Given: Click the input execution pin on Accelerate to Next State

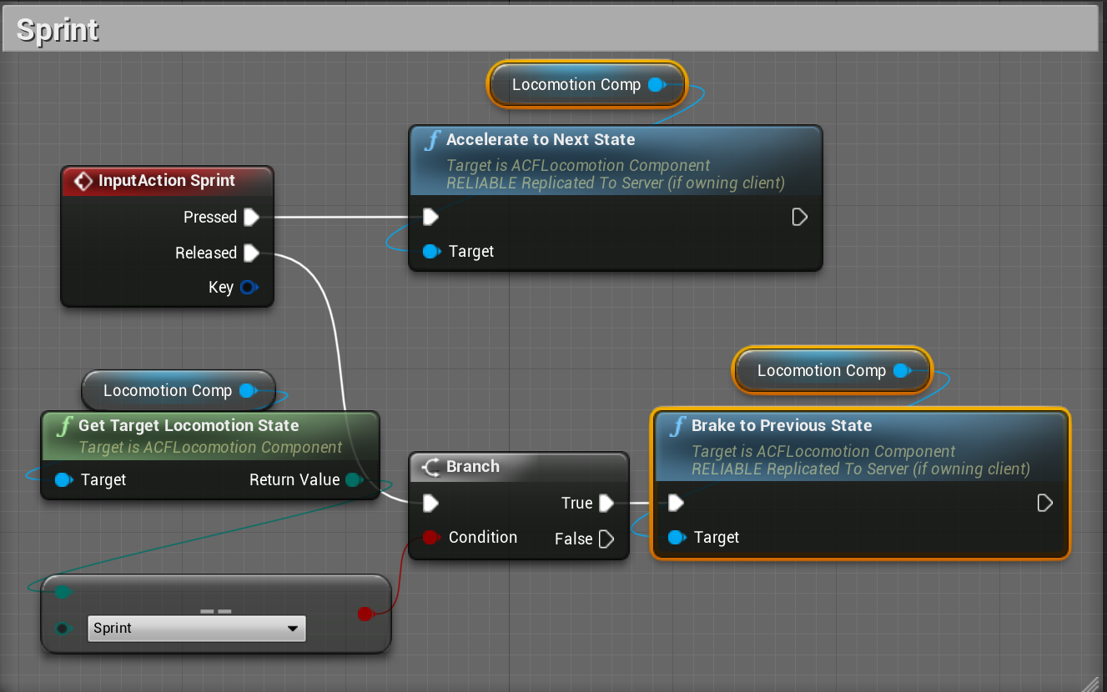Looking at the screenshot, I should 430,218.
